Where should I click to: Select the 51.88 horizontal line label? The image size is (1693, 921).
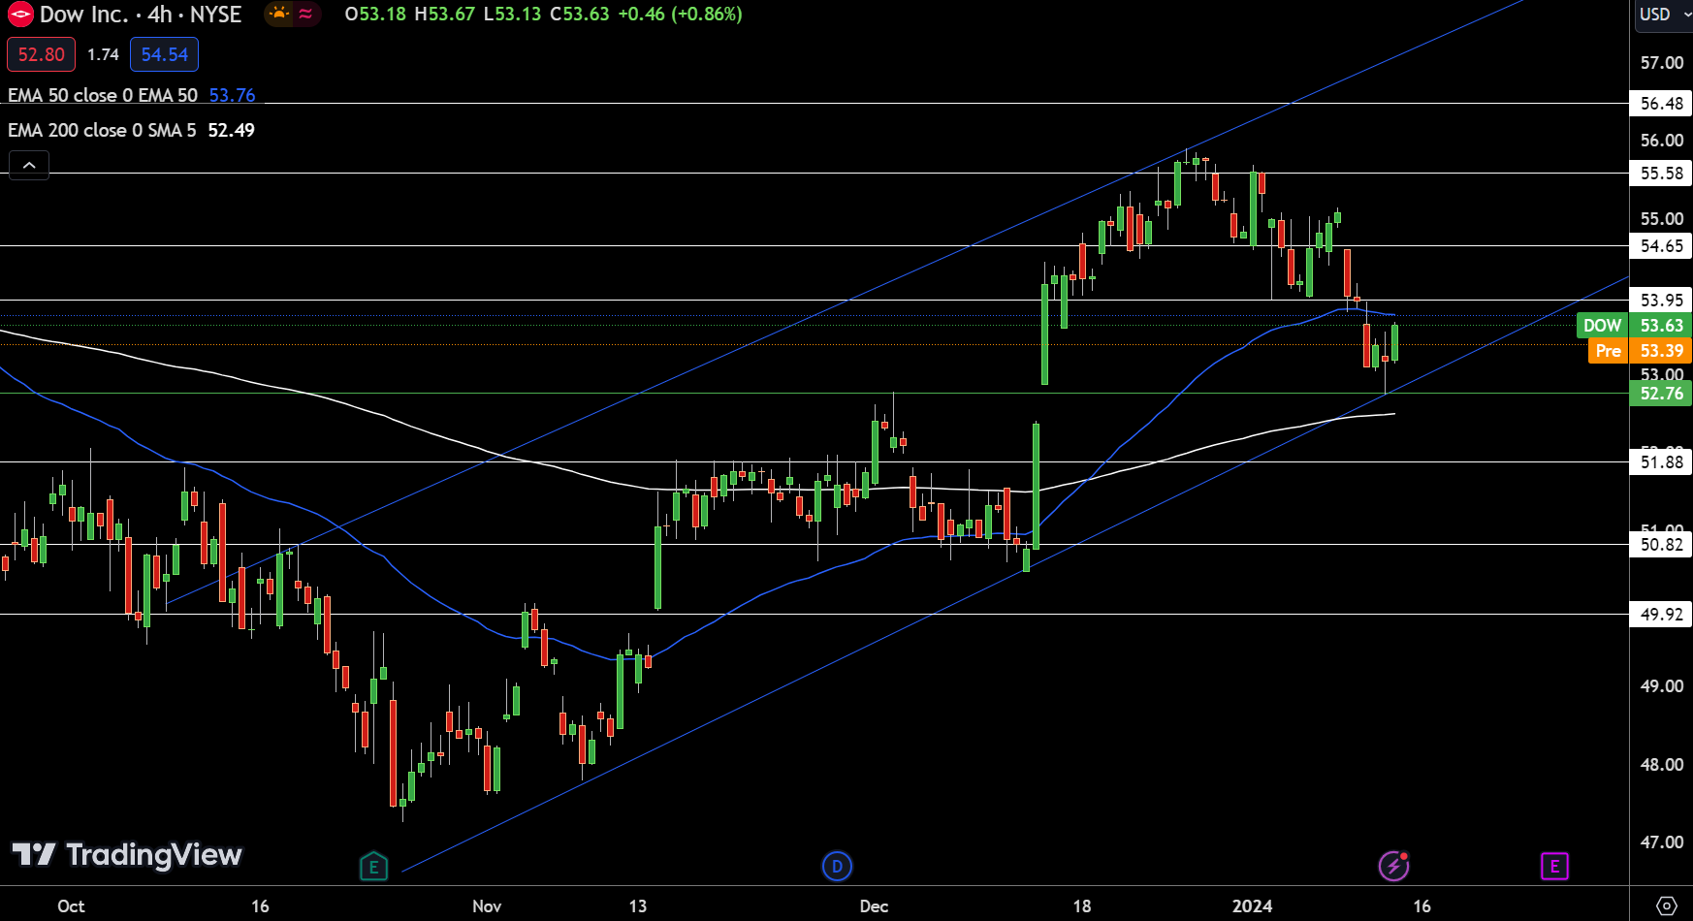[x=1661, y=462]
